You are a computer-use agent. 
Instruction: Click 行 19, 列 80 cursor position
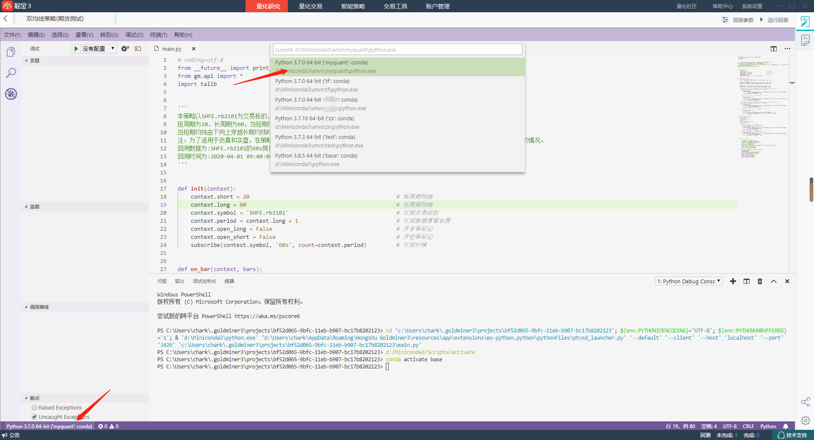680,426
